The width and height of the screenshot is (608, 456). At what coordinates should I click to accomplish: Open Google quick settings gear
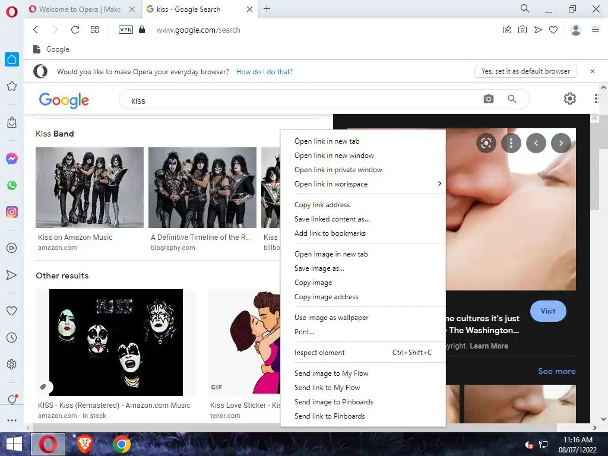[569, 99]
